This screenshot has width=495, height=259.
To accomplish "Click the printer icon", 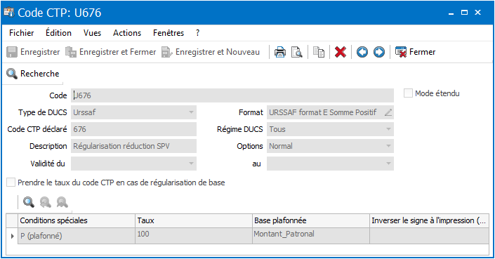I will 279,52.
